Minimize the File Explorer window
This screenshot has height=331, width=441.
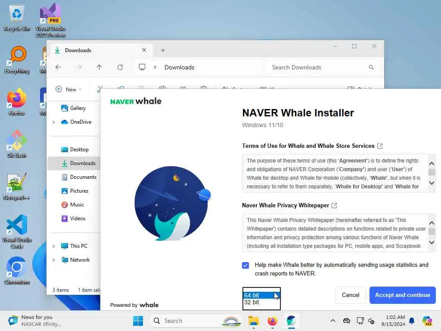[x=335, y=46]
